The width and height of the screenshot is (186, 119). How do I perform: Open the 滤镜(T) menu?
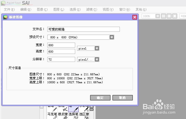92,10
